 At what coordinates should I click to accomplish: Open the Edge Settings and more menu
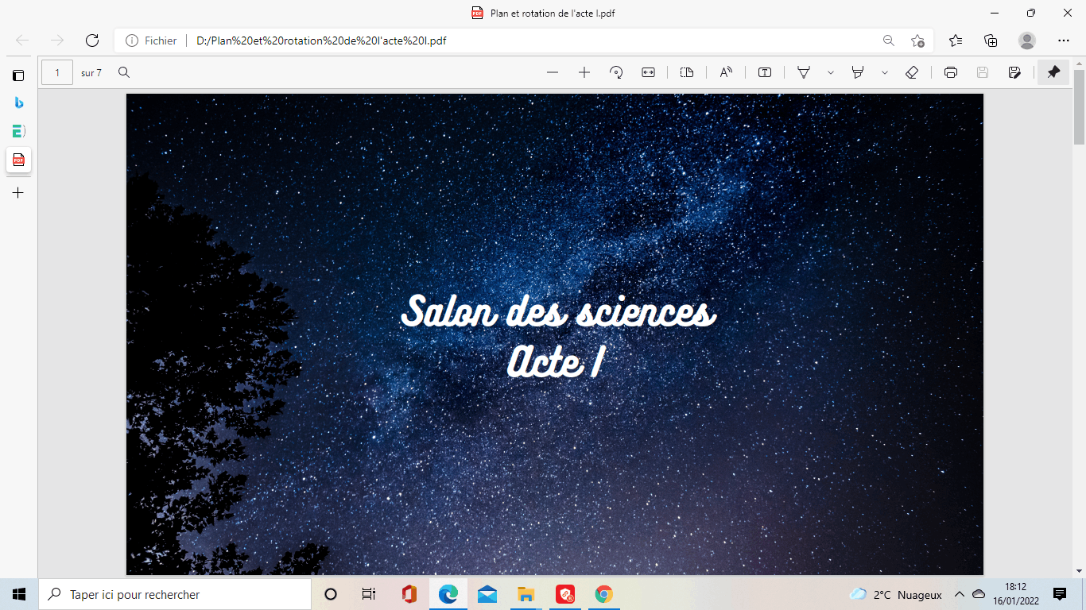point(1064,41)
